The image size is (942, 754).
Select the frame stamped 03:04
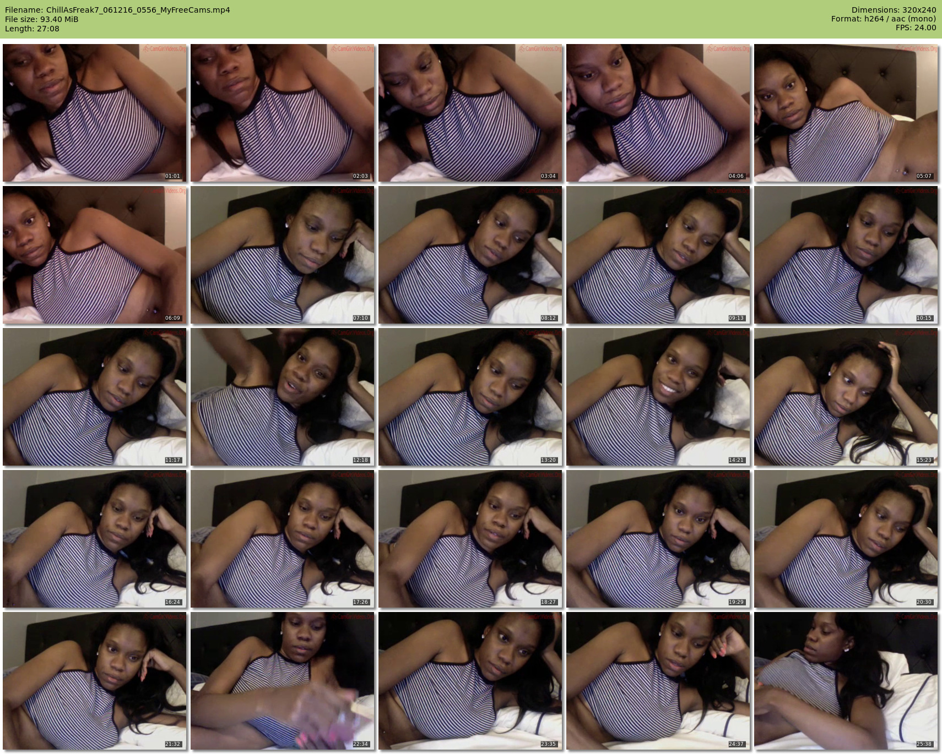click(x=470, y=113)
